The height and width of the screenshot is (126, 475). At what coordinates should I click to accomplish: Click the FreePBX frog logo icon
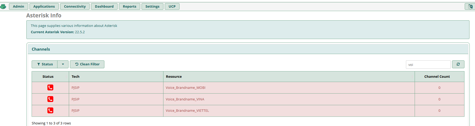point(3,6)
